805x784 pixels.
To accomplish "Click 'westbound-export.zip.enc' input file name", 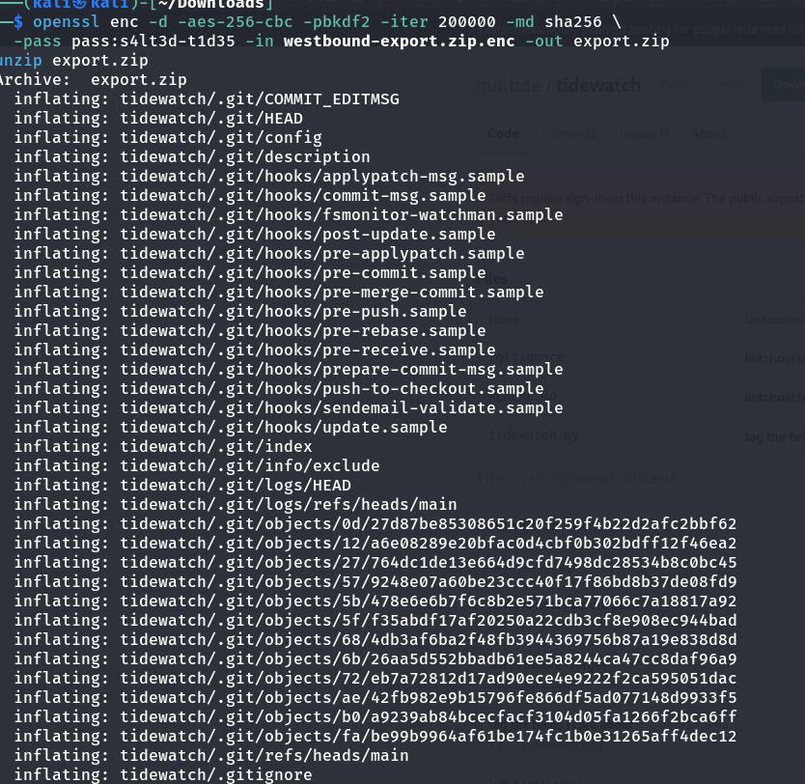I will click(399, 42).
